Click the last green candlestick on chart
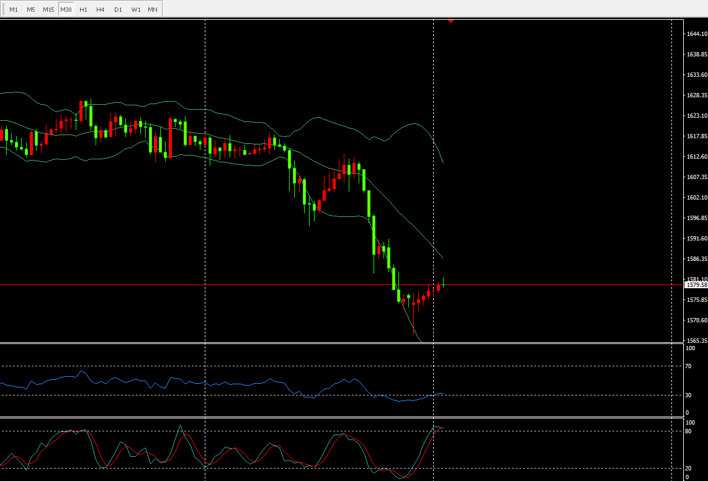 [x=443, y=283]
